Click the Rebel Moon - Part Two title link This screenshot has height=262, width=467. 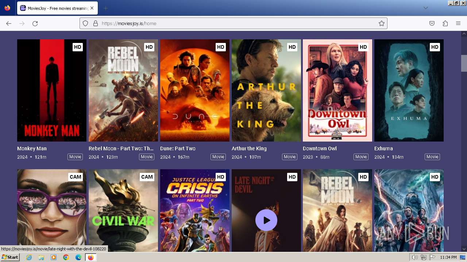pyautogui.click(x=121, y=148)
